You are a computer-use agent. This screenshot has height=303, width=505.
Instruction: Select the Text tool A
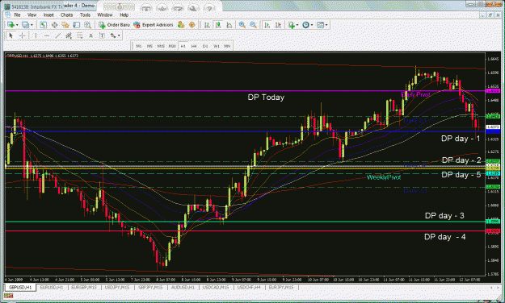point(90,35)
